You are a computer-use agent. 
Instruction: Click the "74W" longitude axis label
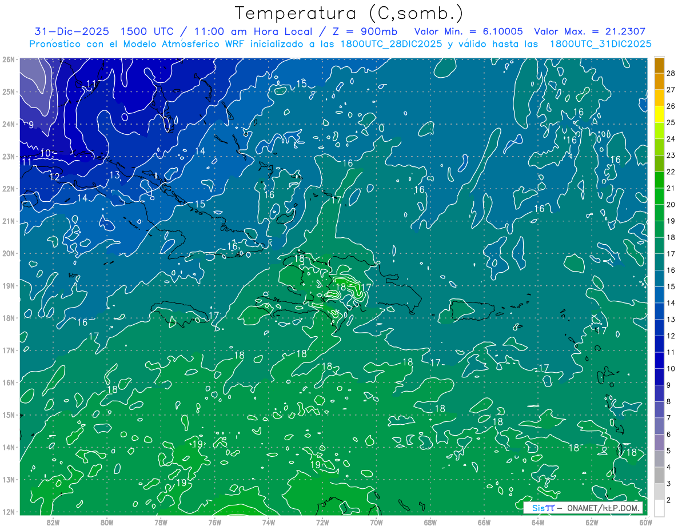(268, 522)
